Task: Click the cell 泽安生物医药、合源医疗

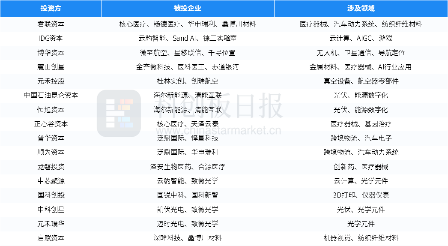Action: pos(188,167)
